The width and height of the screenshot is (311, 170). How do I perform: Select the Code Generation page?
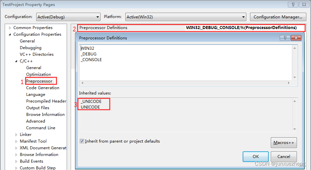[x=43, y=88]
